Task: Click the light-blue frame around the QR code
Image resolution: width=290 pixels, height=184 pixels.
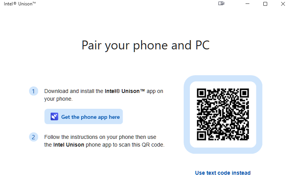Action: click(187, 115)
